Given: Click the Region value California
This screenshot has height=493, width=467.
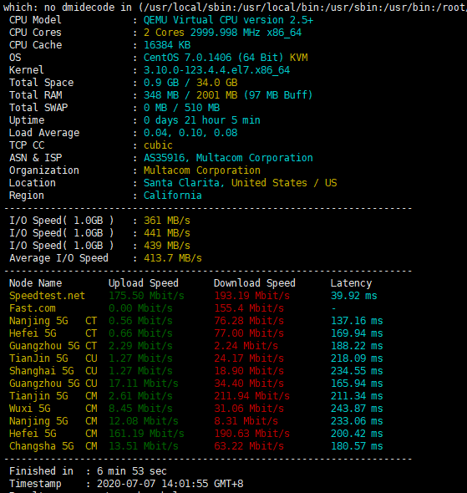Looking at the screenshot, I should (173, 196).
